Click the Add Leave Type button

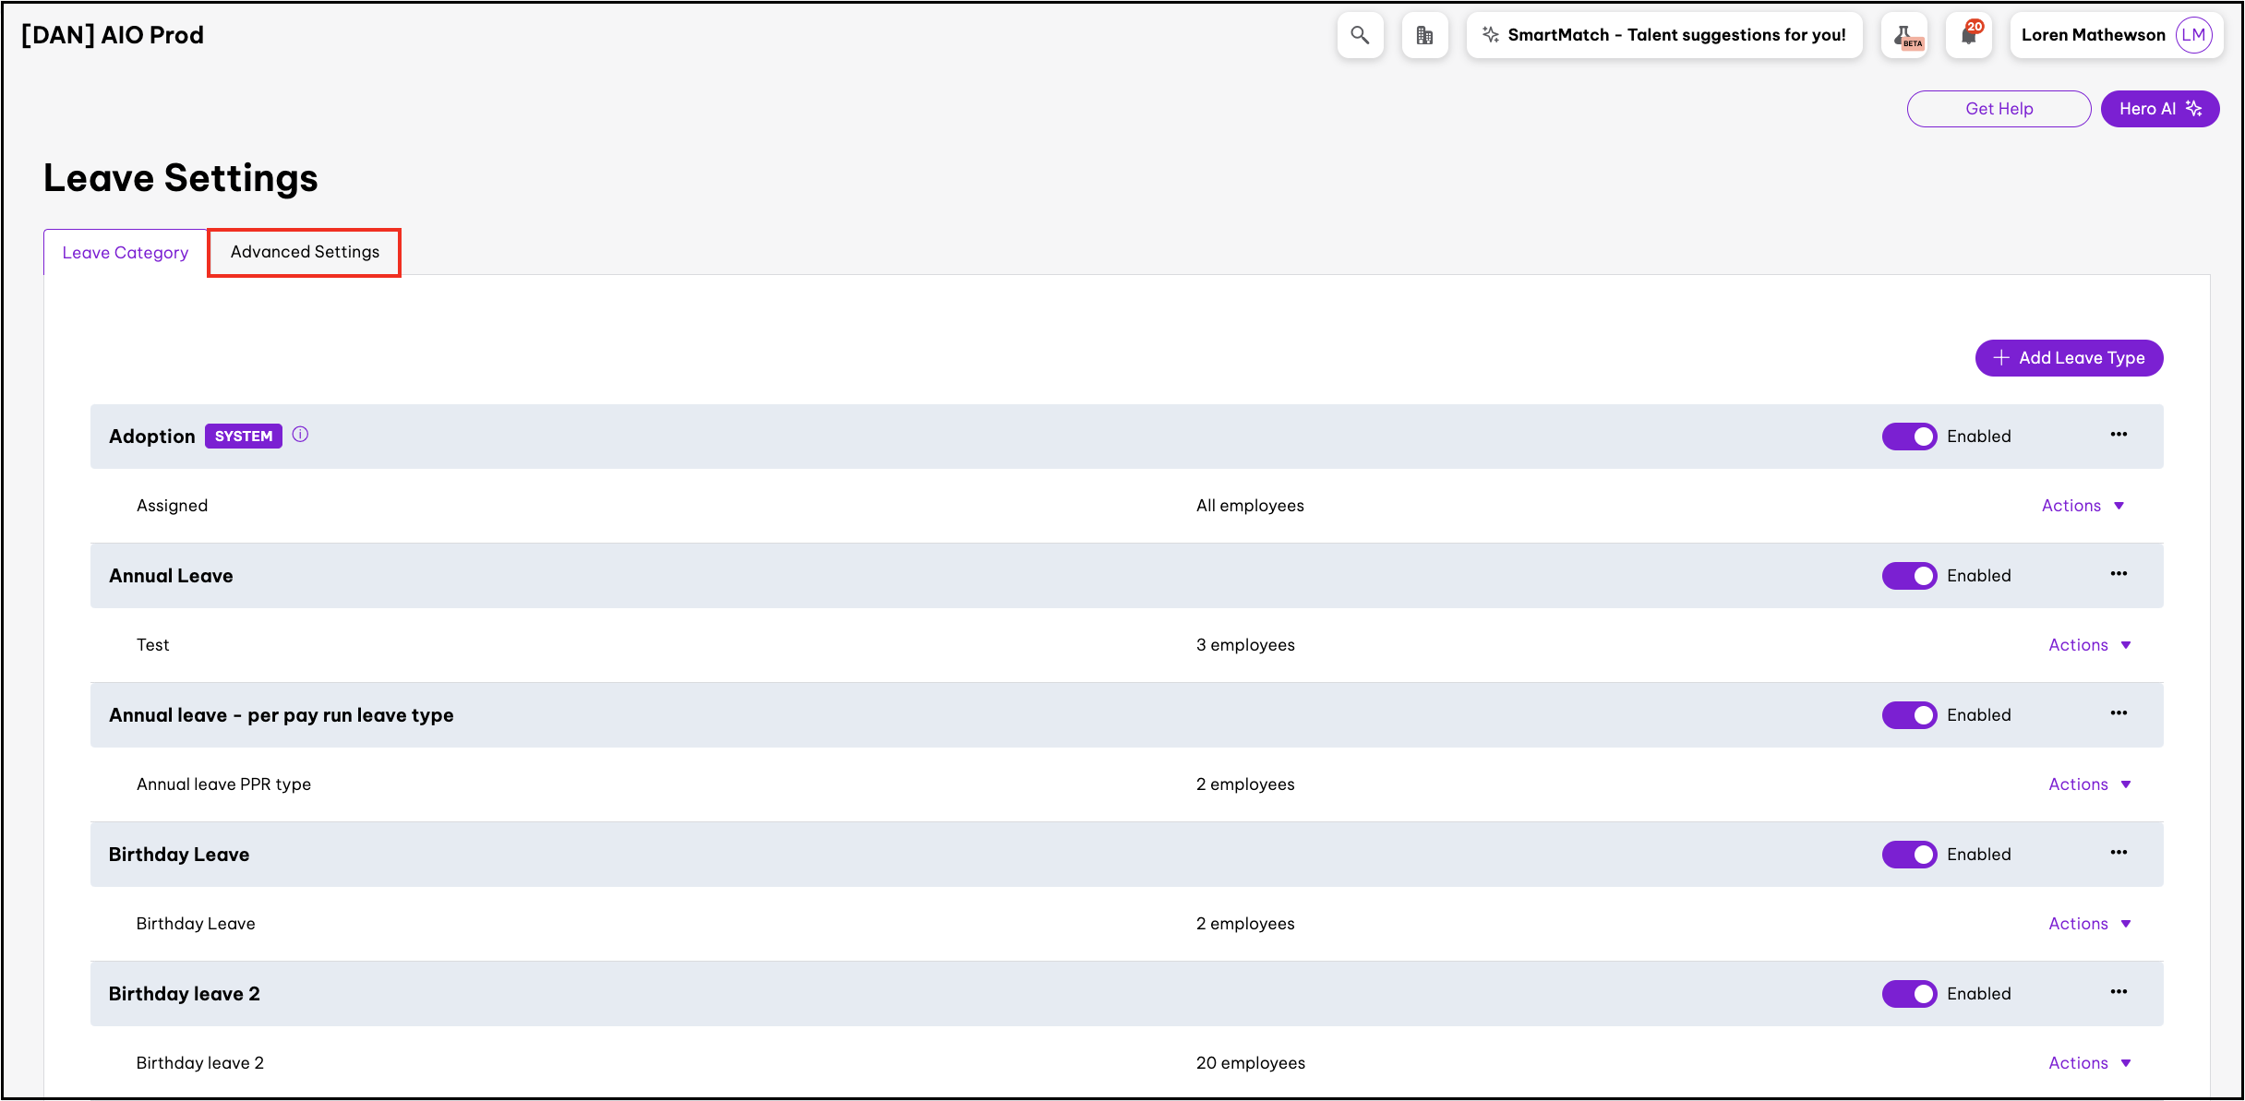point(2069,358)
